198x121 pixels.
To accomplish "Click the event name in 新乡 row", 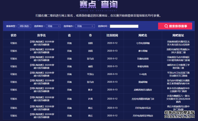I will point(41,90).
